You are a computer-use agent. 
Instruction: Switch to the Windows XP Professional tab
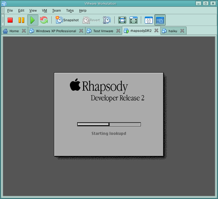56,31
